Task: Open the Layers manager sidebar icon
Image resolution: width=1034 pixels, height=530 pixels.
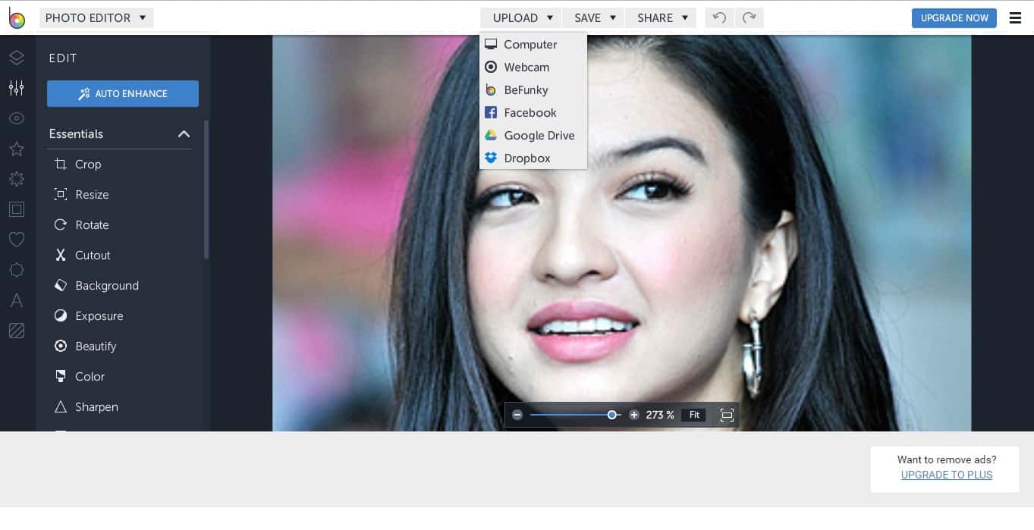Action: point(17,58)
